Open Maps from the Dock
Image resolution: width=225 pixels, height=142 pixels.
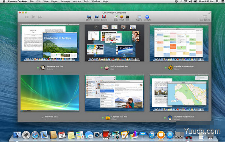pyautogui.click(x=80, y=135)
